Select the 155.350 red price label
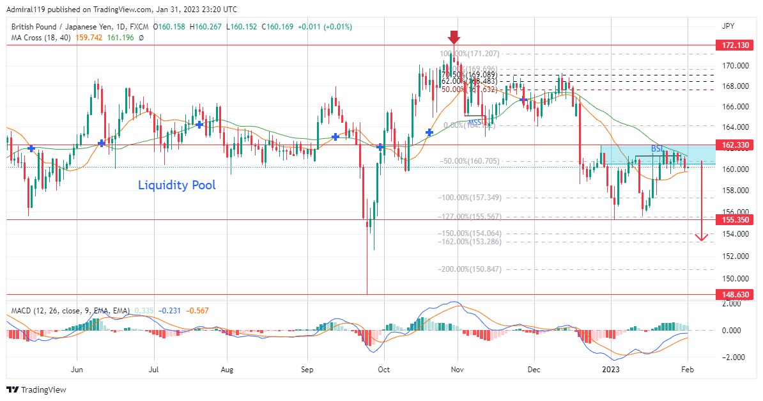763x401 pixels. (736, 220)
